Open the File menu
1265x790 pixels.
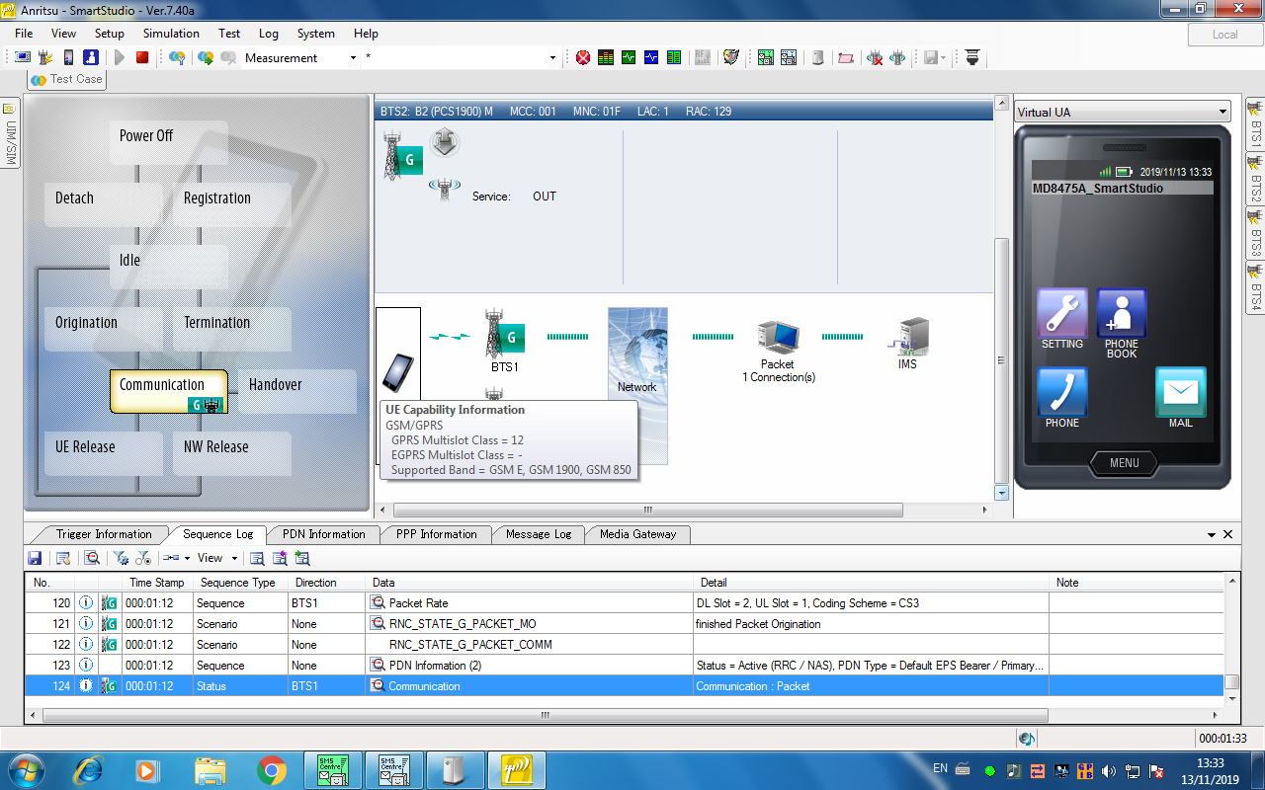pos(25,34)
